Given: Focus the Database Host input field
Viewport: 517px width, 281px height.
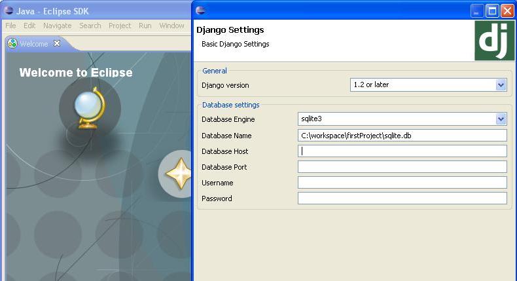Looking at the screenshot, I should pyautogui.click(x=402, y=151).
